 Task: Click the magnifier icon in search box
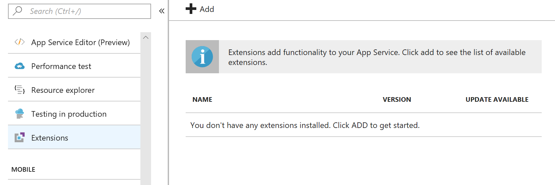[x=17, y=11]
